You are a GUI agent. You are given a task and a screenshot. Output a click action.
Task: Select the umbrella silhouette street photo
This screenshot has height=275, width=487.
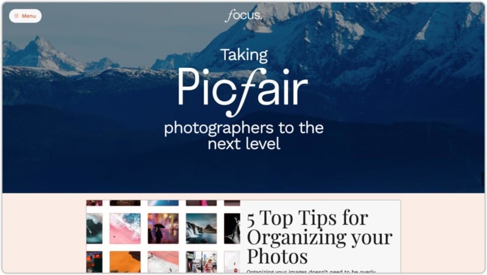pos(163,228)
